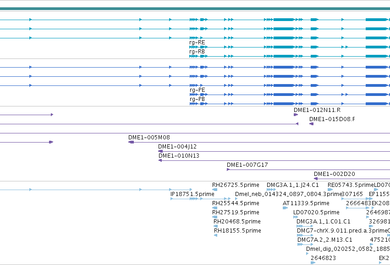Select the rg-RB transcript label
The height and width of the screenshot is (265, 390).
point(197,52)
